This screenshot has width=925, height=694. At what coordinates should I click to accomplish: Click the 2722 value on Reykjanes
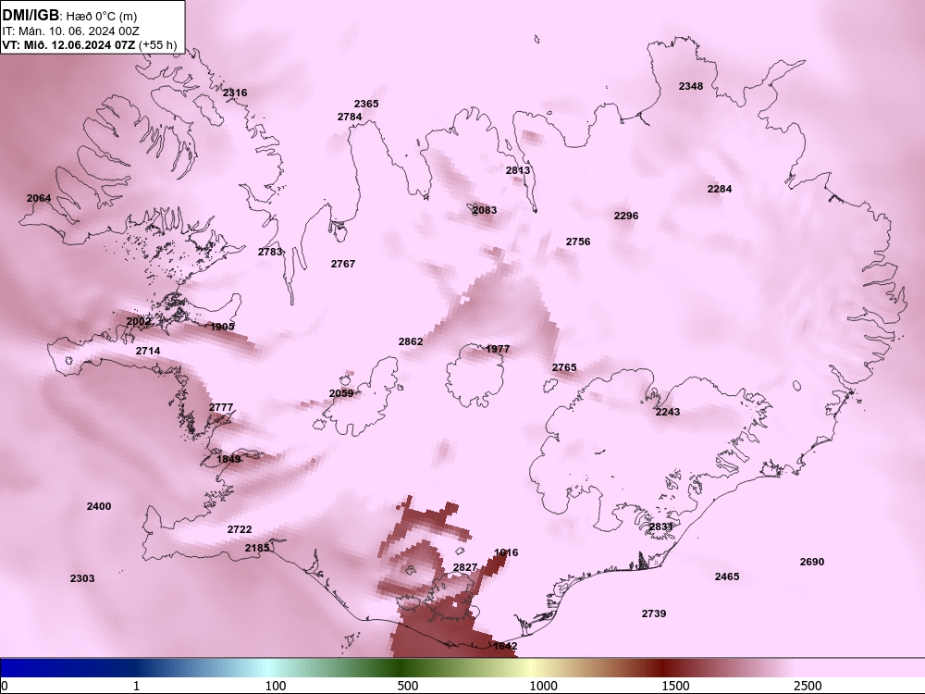[240, 530]
